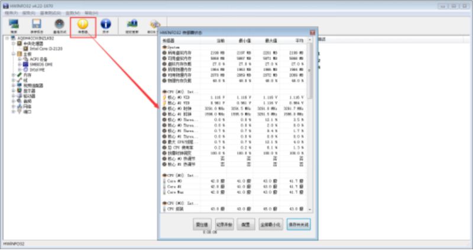The height and width of the screenshot is (250, 473).
Task: Select the Intel Core i3-2120 processor icon
Action: [x=26, y=48]
